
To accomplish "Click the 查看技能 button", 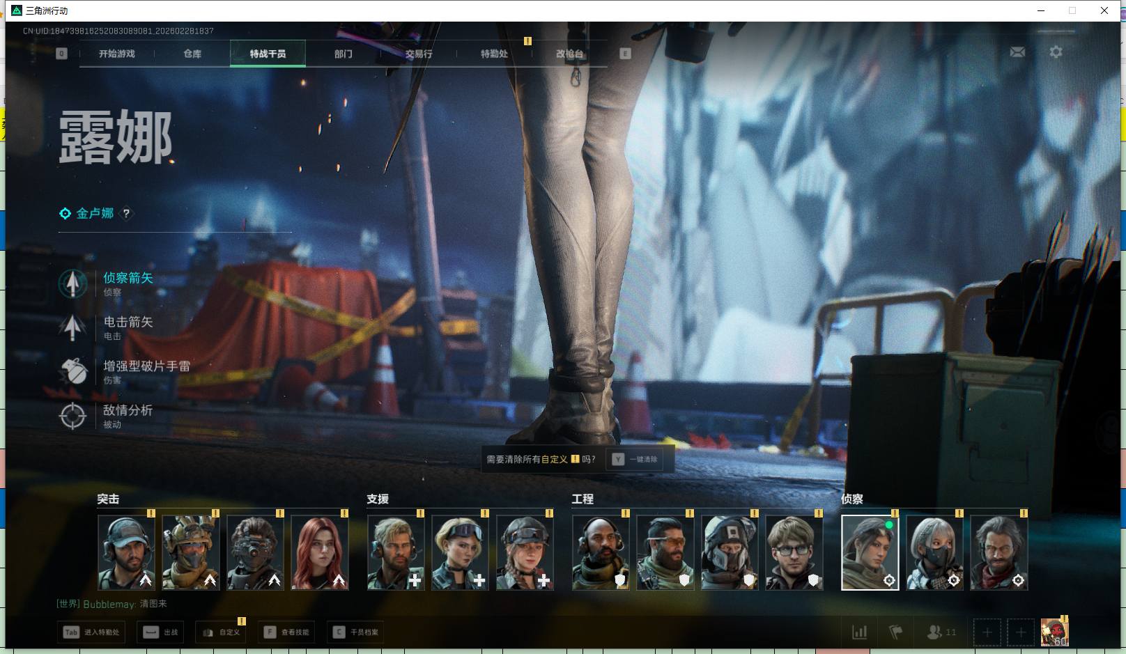I will click(x=286, y=632).
